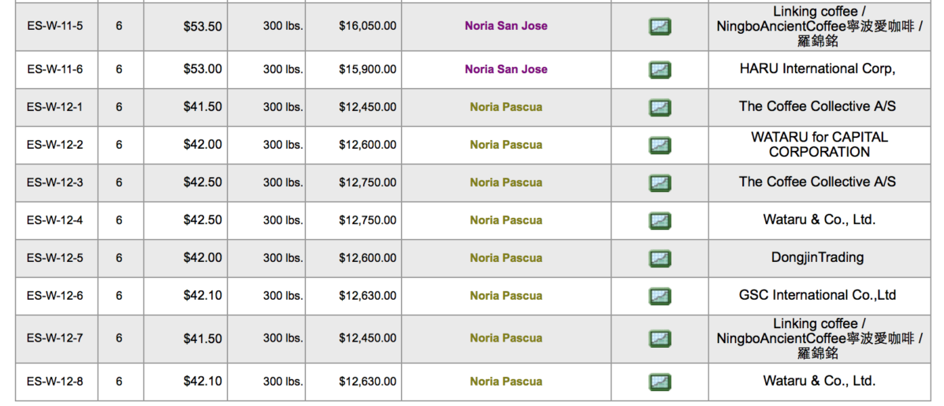Select GSC International Co.,Ltd cell
Image resolution: width=944 pixels, height=406 pixels.
(x=819, y=295)
